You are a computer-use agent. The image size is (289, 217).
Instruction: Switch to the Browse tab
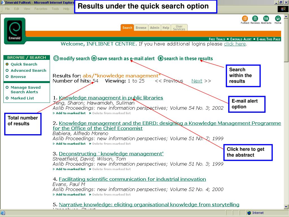pos(141,28)
